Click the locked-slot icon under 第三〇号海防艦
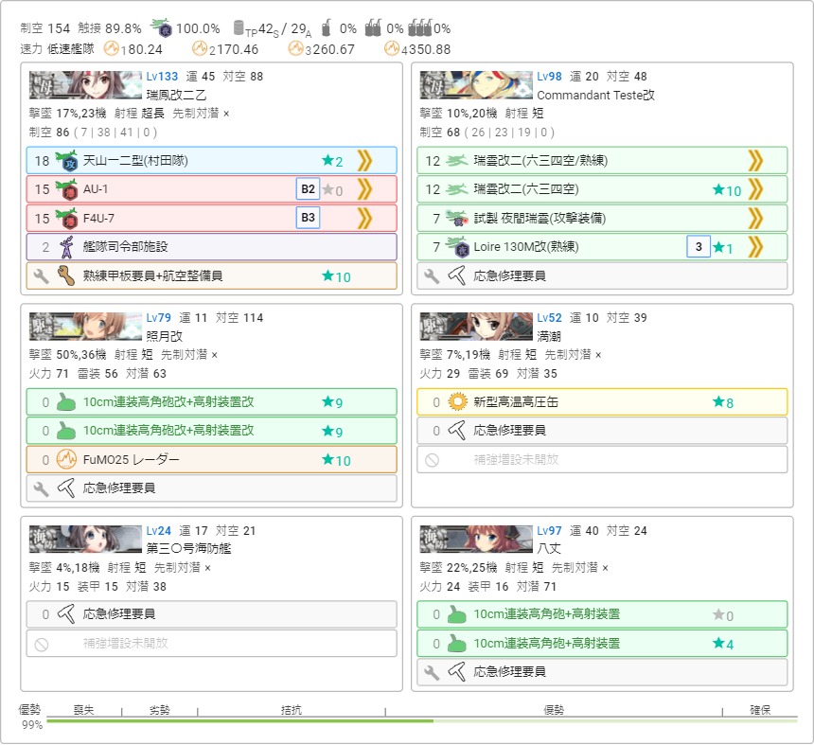The width and height of the screenshot is (814, 745). pos(40,644)
